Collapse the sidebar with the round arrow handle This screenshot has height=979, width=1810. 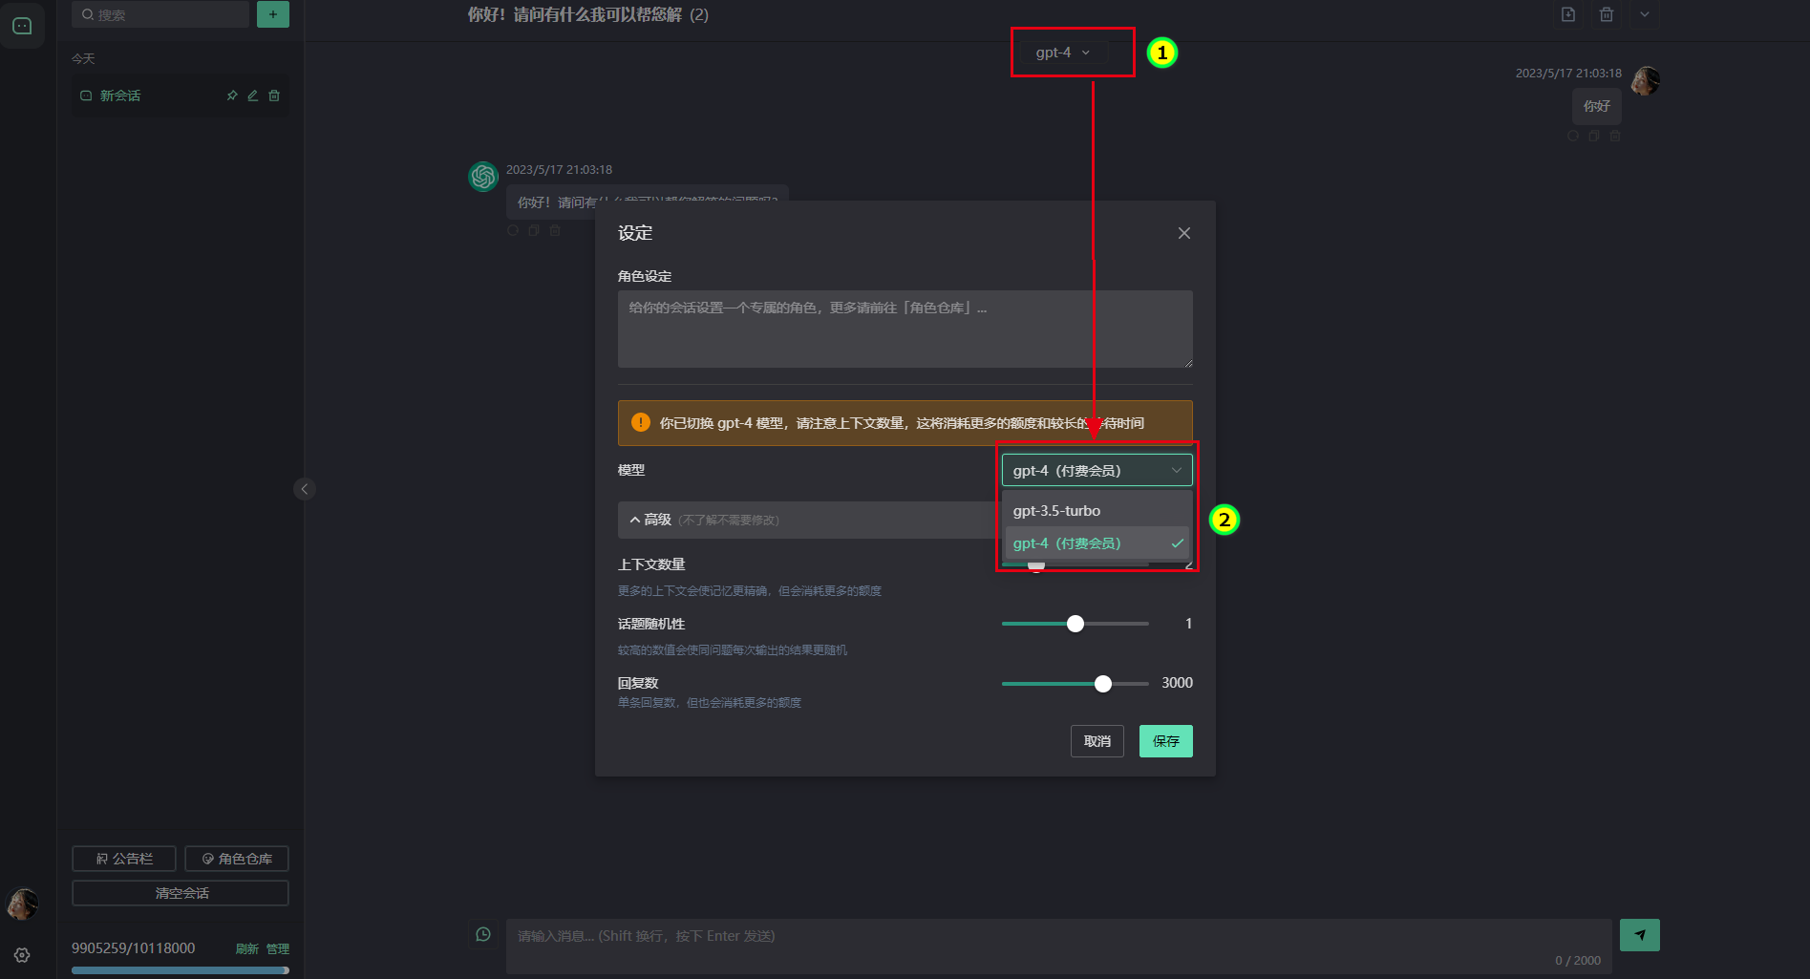(305, 489)
